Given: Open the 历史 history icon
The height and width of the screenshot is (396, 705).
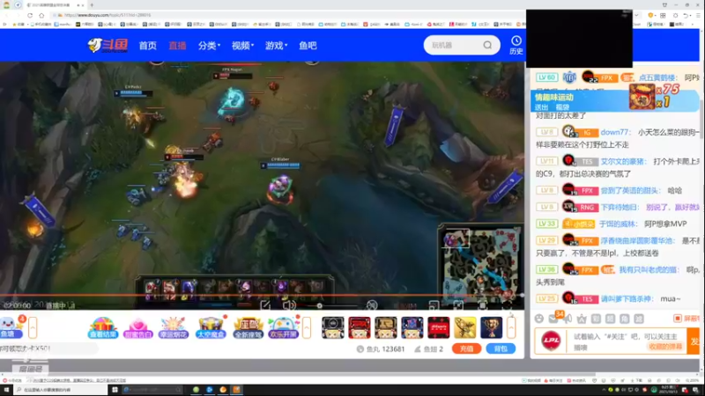Looking at the screenshot, I should point(516,46).
